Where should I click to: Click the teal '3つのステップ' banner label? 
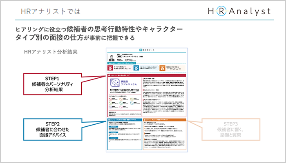coord(122,63)
